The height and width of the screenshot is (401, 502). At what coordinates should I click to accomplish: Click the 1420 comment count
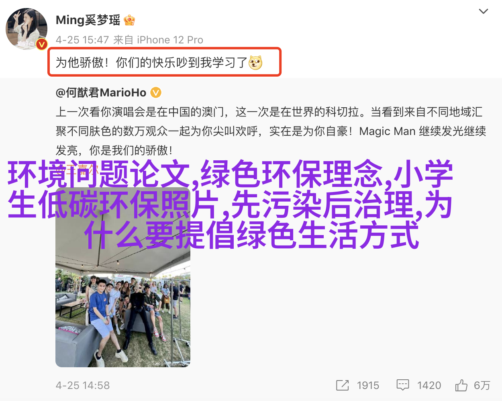429,386
